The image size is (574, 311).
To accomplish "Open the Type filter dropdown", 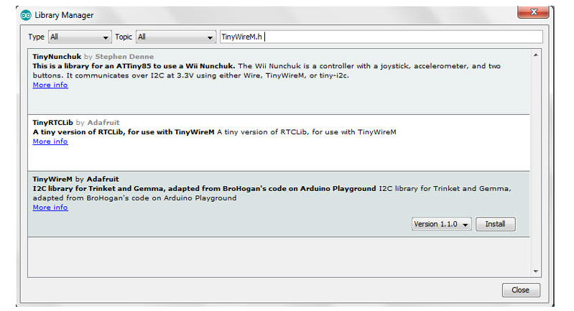I will pos(79,37).
